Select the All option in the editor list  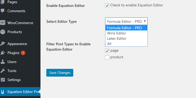(126, 44)
